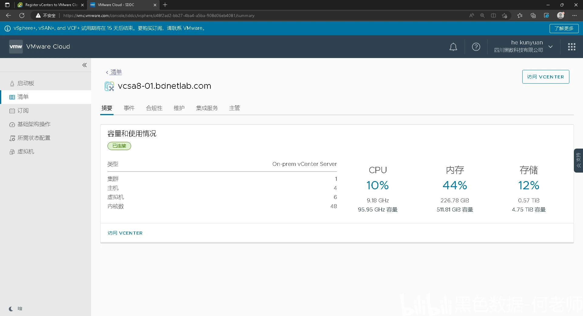
Task: Click the 不安全 security warning indicator
Action: coord(46,15)
